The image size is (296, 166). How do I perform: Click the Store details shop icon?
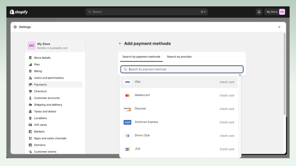(x=30, y=58)
